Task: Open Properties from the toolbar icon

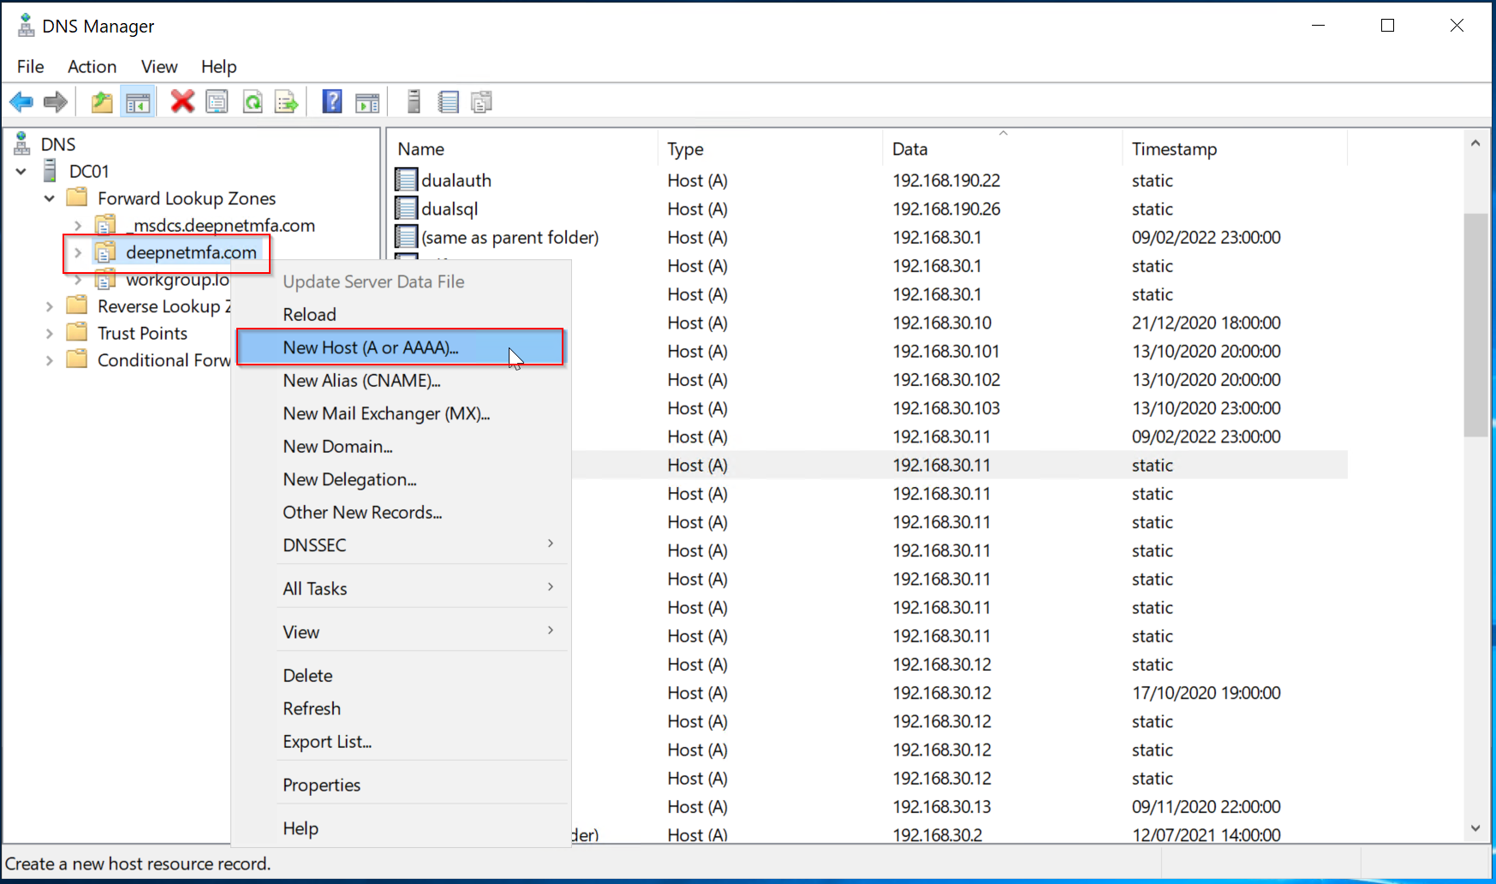Action: (218, 103)
